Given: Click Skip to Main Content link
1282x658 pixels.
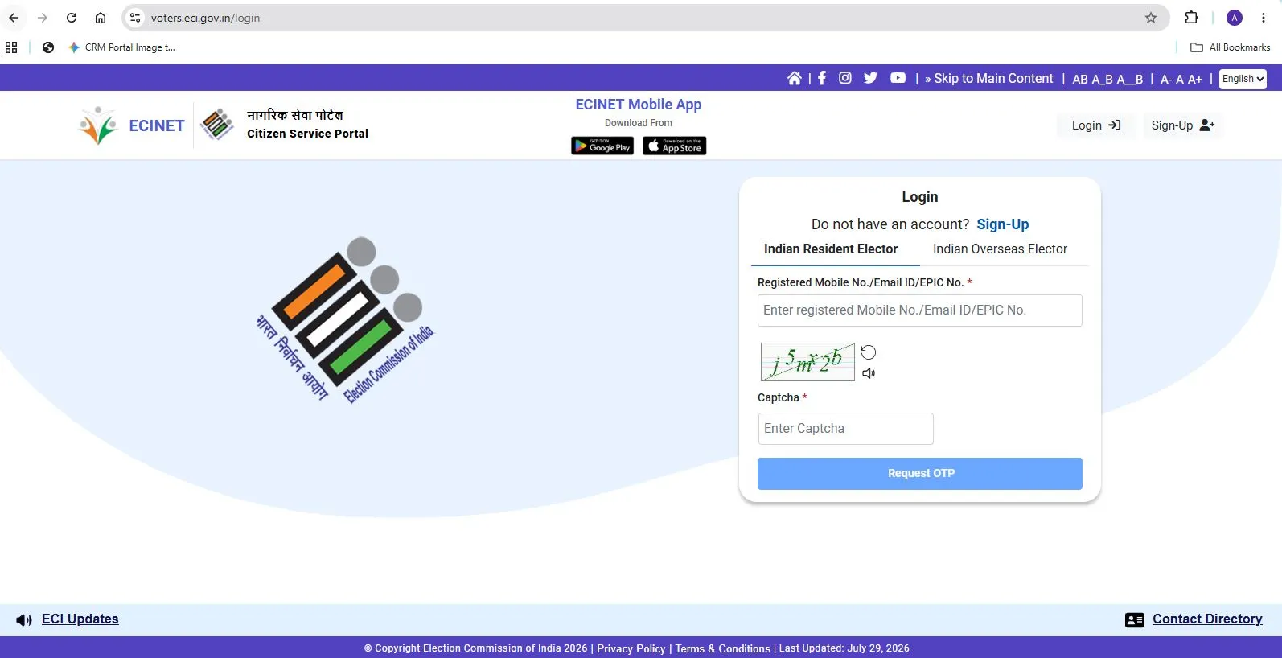Looking at the screenshot, I should [x=988, y=78].
